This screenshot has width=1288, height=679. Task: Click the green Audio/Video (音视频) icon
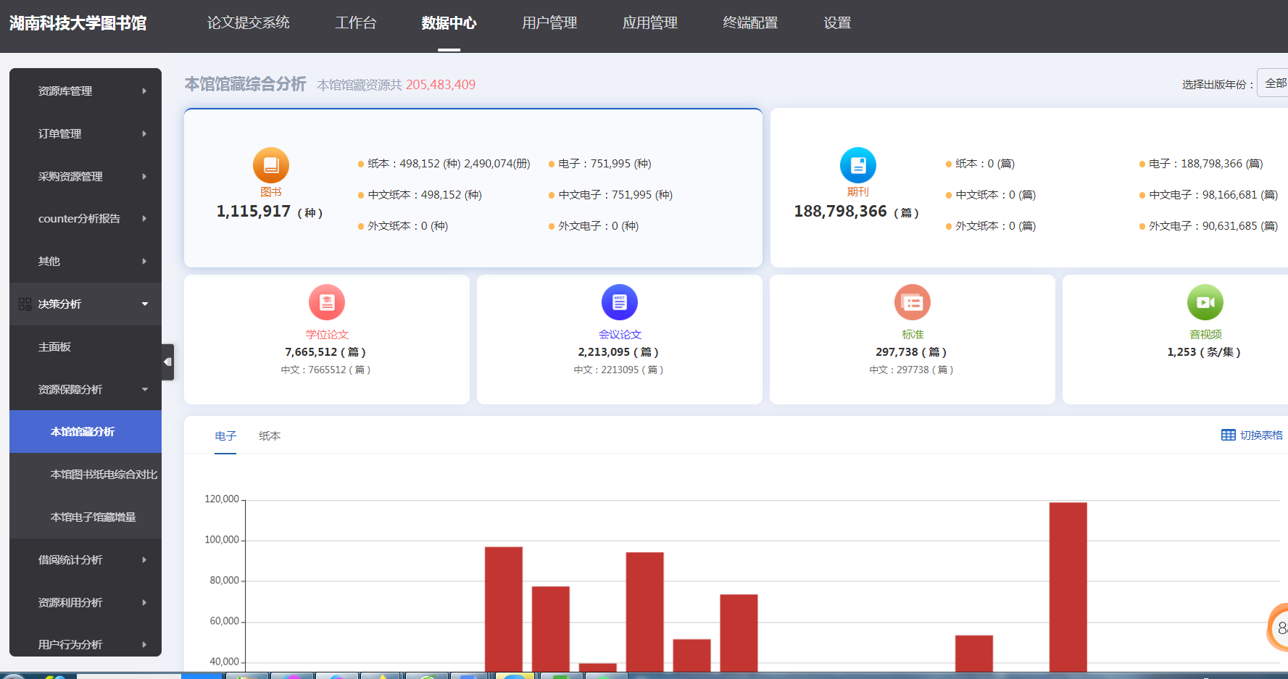[1205, 302]
